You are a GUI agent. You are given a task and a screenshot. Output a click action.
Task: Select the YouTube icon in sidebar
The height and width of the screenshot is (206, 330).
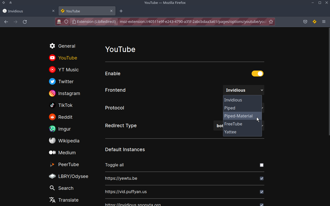click(x=52, y=58)
